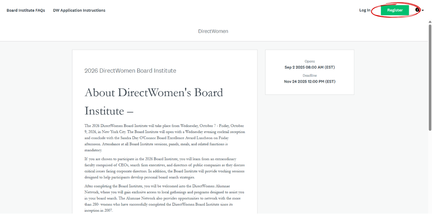Click the info circle icon

tap(417, 10)
